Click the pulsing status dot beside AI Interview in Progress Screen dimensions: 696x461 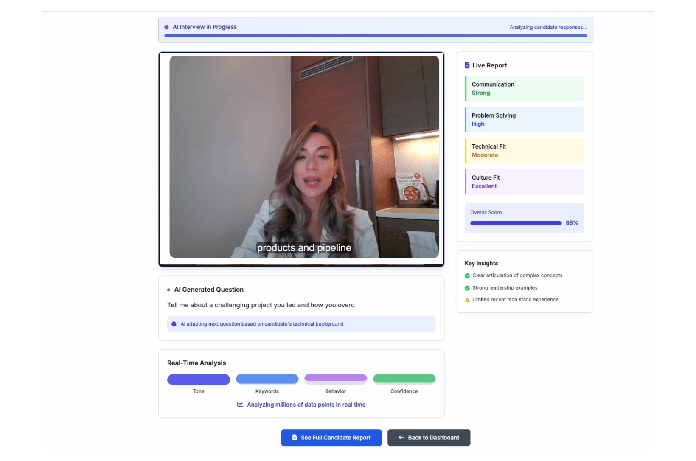click(168, 27)
